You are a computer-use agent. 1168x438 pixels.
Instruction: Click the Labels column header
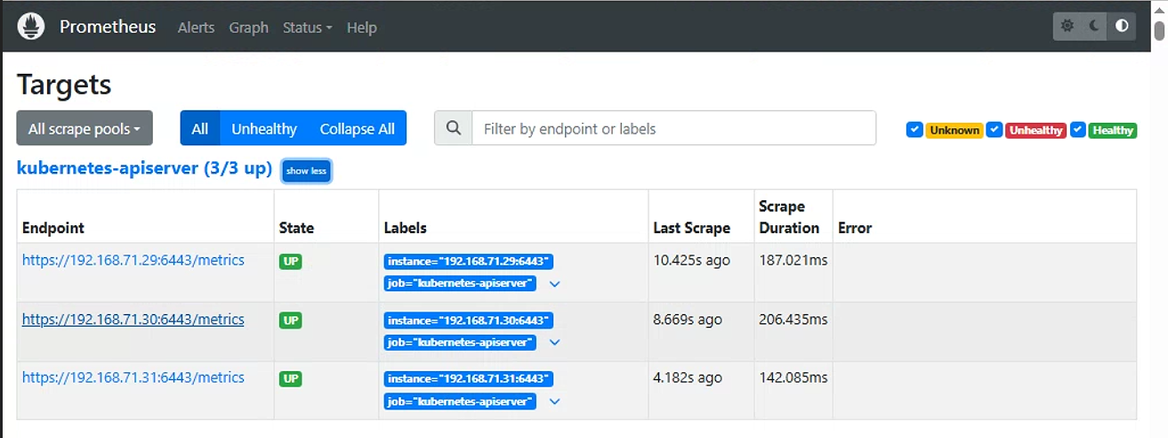pyautogui.click(x=406, y=228)
